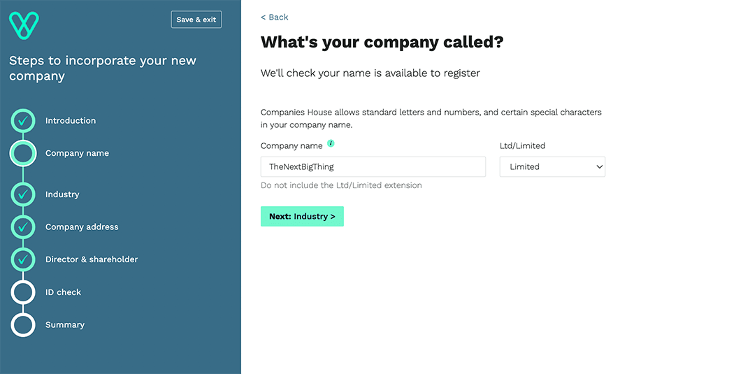Viewport: 743px width, 374px height.
Task: Click into the Company name text field
Action: click(x=373, y=167)
